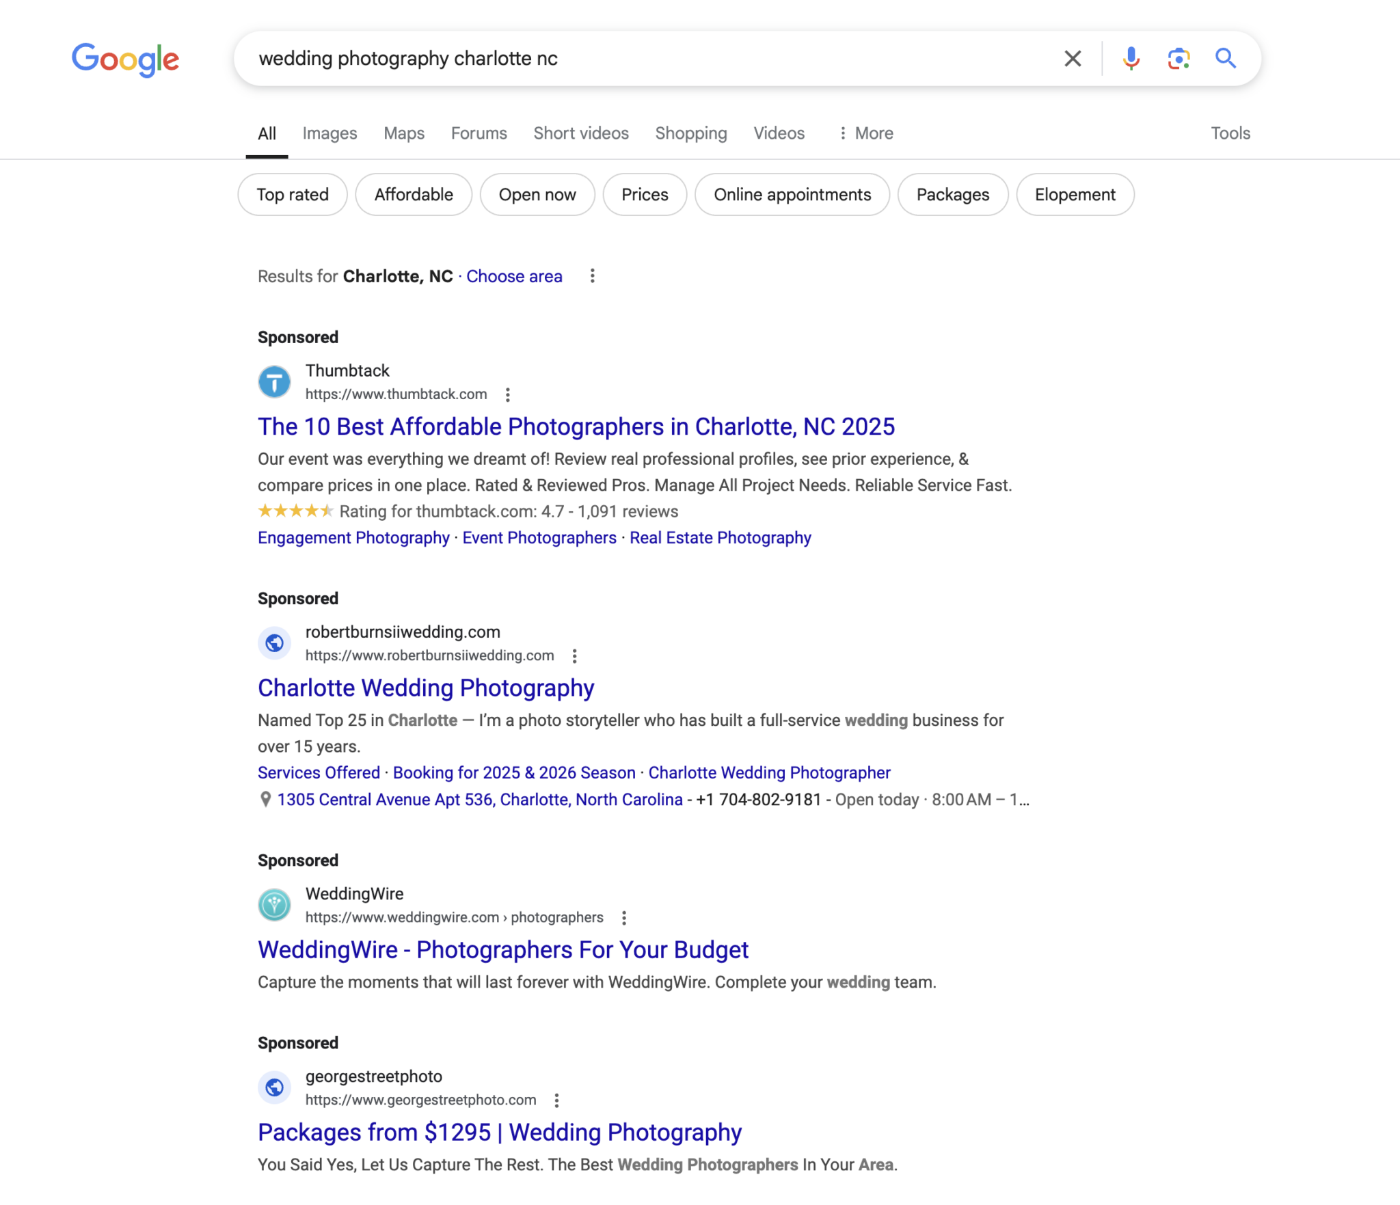Click the magnifying glass search button

click(x=1225, y=59)
